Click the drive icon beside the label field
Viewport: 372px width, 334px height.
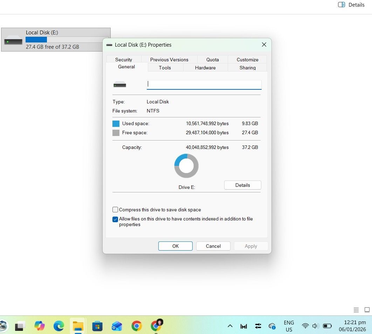[x=119, y=84]
